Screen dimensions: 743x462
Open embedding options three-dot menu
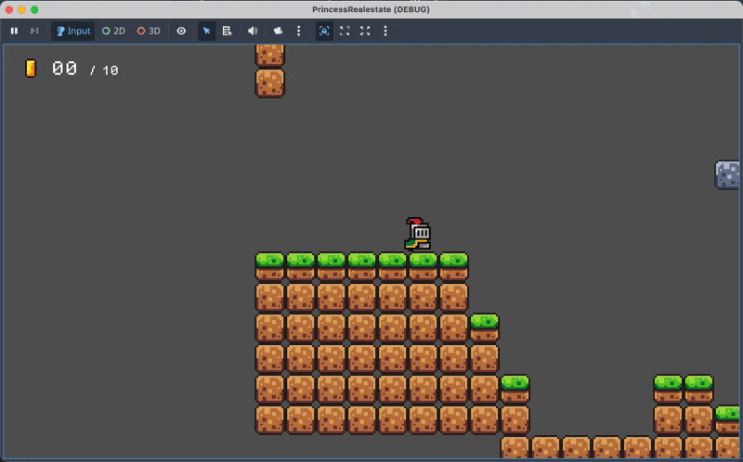(x=385, y=31)
